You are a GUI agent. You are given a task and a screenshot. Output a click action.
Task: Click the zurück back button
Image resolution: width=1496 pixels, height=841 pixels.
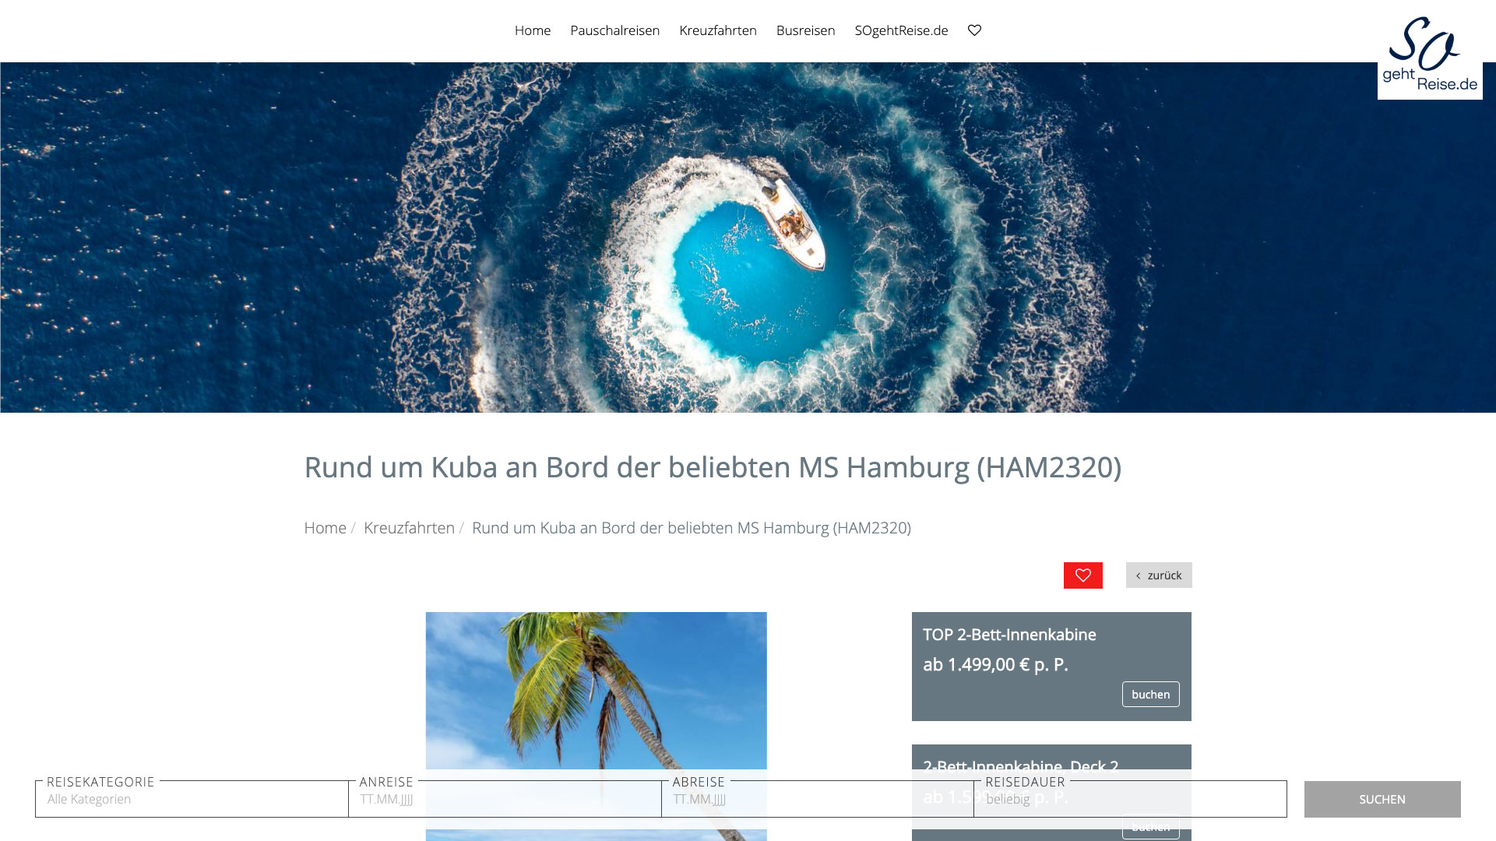pyautogui.click(x=1159, y=575)
